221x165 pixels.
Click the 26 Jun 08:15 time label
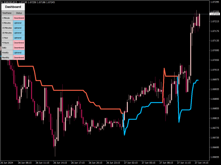tap(25, 163)
